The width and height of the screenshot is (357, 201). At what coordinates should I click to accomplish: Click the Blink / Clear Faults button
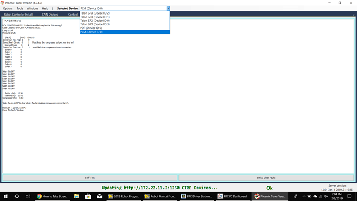coord(266,178)
